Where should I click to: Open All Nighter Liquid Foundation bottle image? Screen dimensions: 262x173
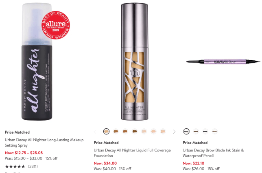point(135,61)
